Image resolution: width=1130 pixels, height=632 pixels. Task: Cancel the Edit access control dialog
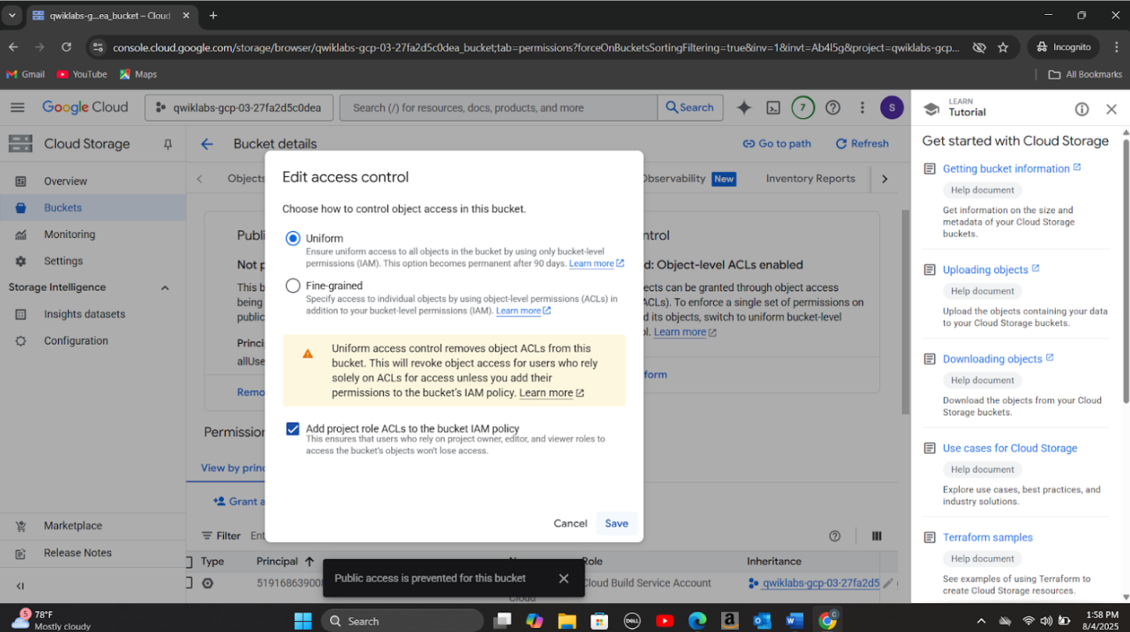coord(570,523)
